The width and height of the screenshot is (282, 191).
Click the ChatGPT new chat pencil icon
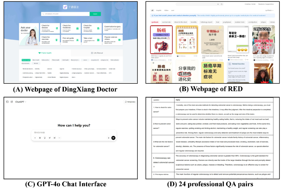tap(12, 102)
